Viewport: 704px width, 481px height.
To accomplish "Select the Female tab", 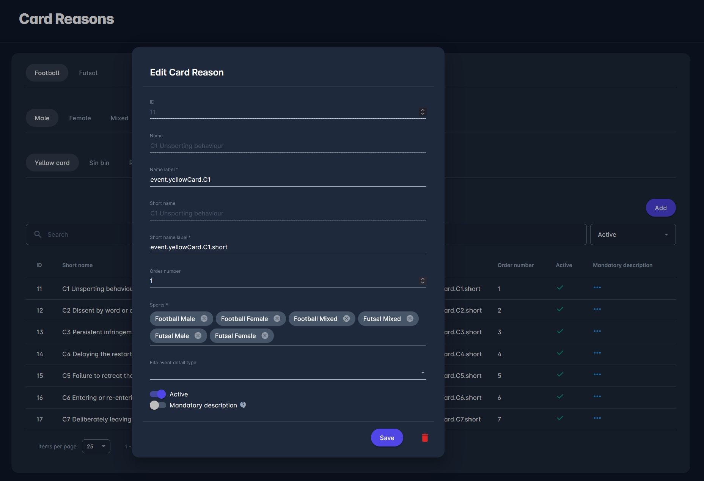I will (80, 118).
